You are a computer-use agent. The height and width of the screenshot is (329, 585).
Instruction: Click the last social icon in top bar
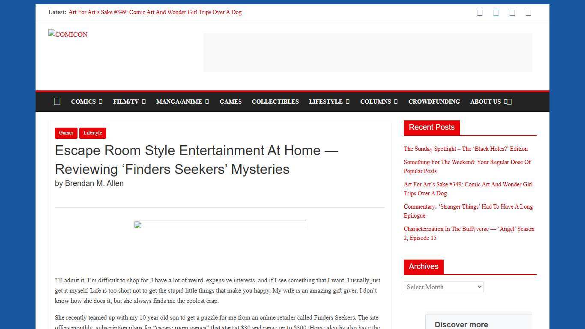point(528,13)
